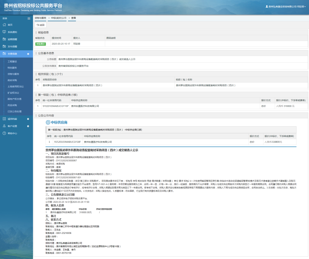The width and height of the screenshot is (309, 259).
Task: Open the 首页 home icon
Action: pyautogui.click(x=4, y=25)
